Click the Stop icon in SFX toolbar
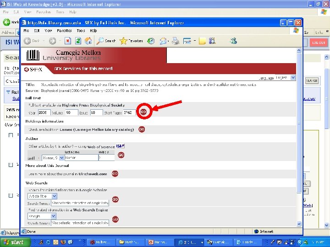Screen dimensions: 330x247 (67, 41)
